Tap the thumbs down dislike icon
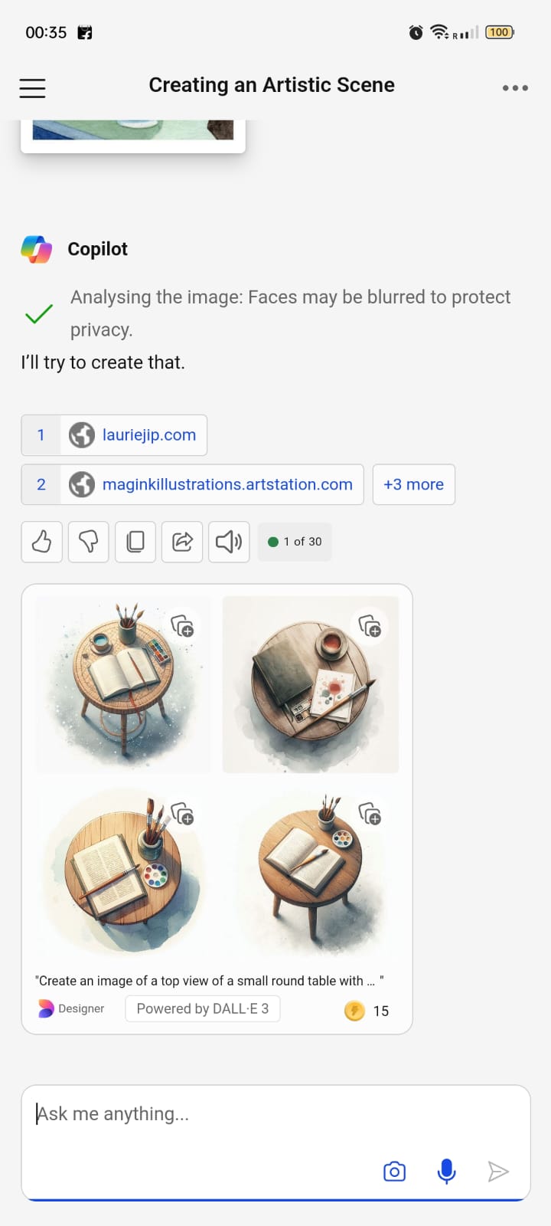The image size is (551, 1226). pos(88,542)
